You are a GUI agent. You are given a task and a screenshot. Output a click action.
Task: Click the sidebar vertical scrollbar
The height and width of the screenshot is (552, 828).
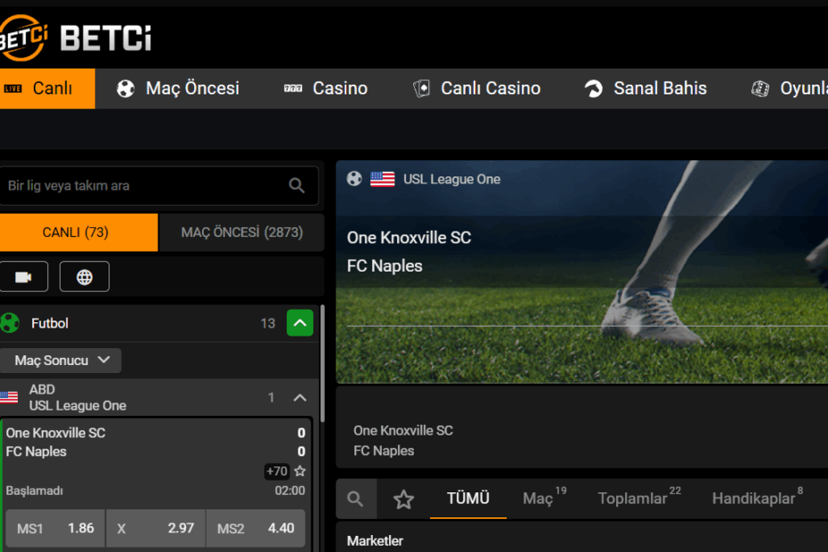coord(322,363)
